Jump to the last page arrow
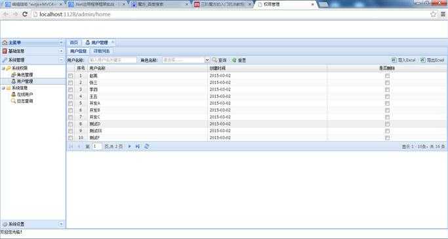 pos(138,146)
